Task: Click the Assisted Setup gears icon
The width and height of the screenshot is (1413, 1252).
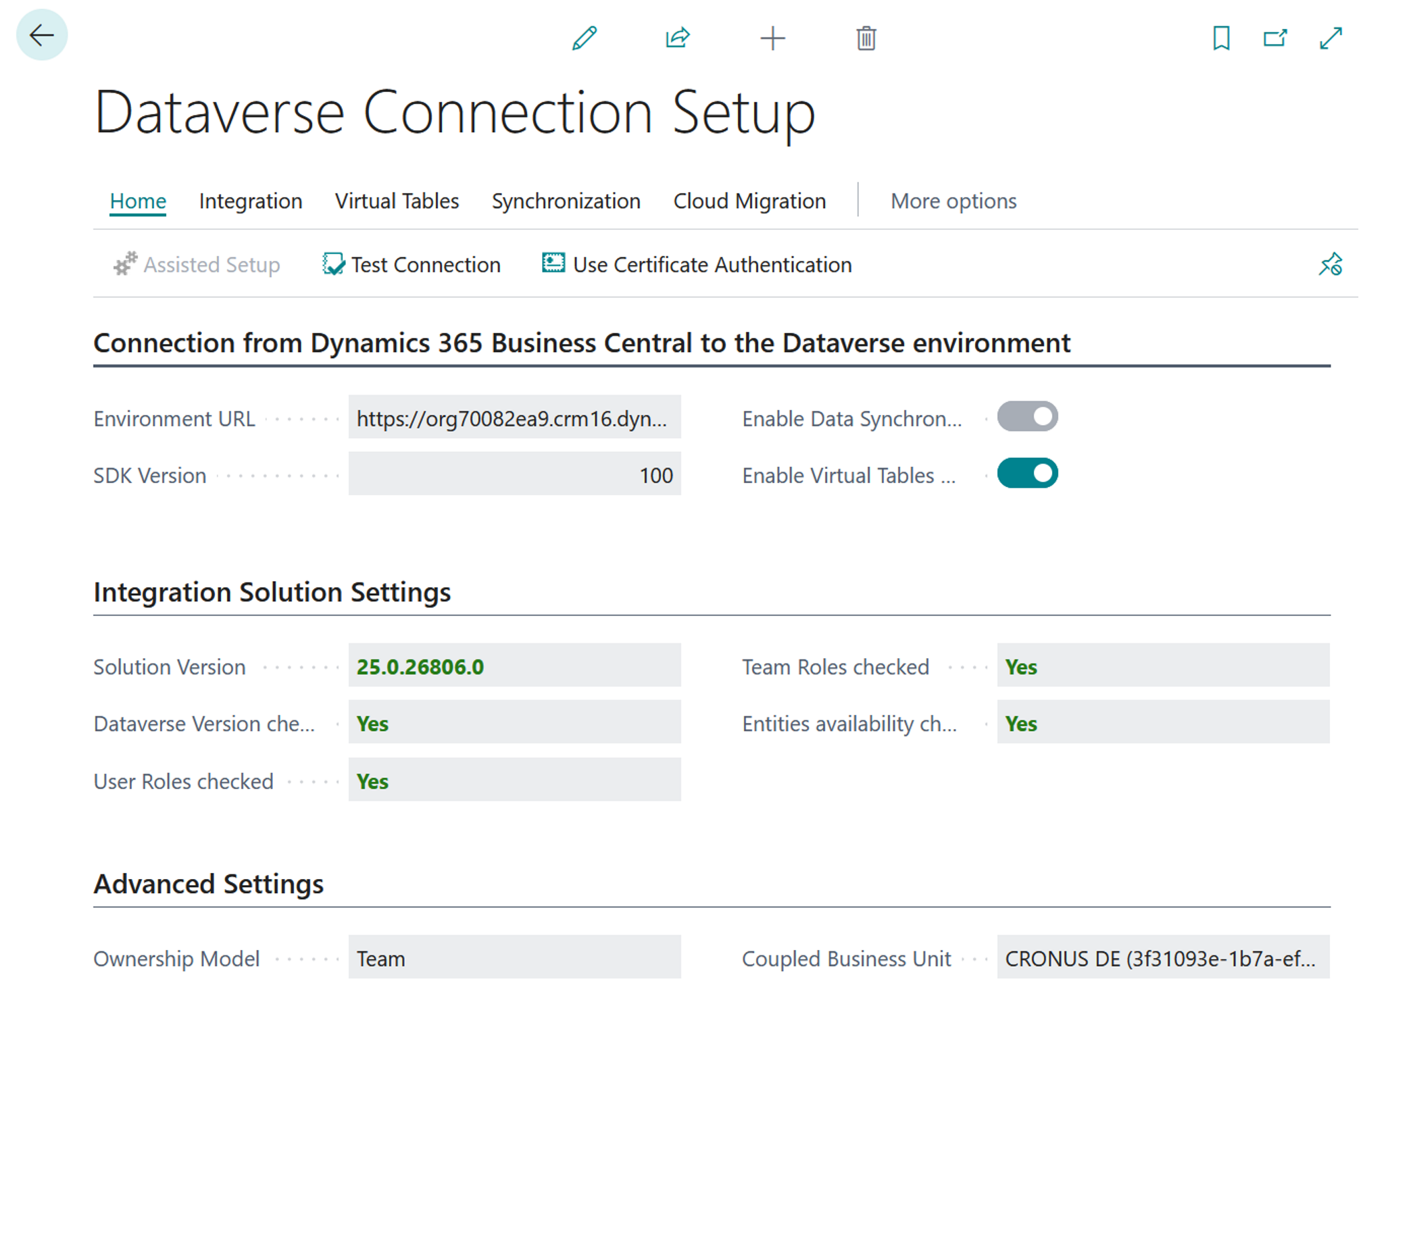Action: point(125,264)
